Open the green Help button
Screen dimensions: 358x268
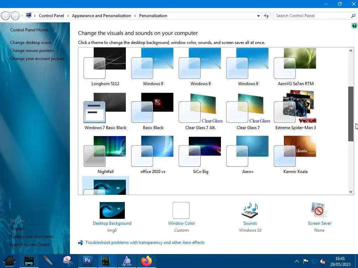(355, 25)
